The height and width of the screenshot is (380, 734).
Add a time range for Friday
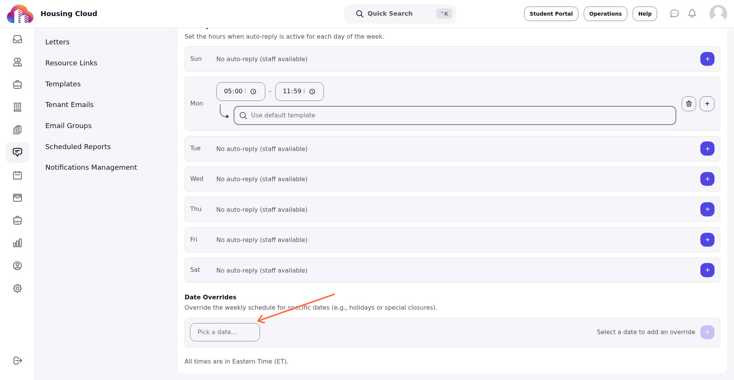coord(707,240)
